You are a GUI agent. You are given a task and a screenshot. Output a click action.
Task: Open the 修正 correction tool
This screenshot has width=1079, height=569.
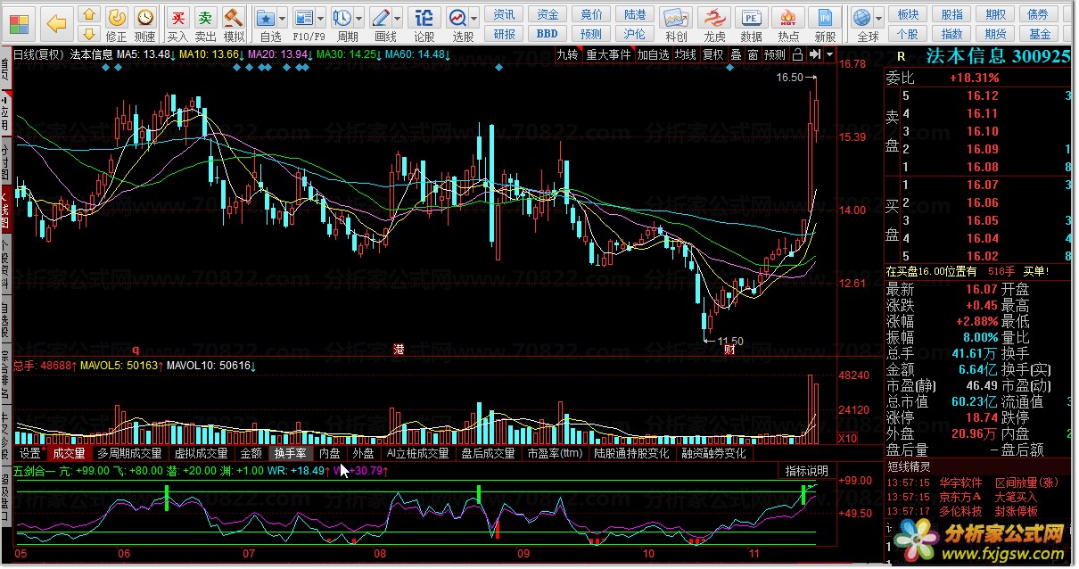[117, 23]
